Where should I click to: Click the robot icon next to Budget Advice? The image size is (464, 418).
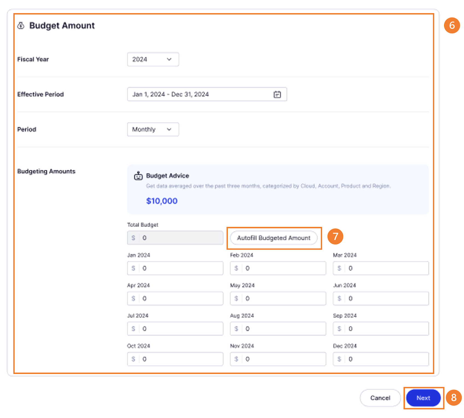tap(138, 176)
